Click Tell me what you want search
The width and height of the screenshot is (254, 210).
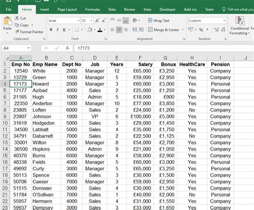(x=237, y=10)
